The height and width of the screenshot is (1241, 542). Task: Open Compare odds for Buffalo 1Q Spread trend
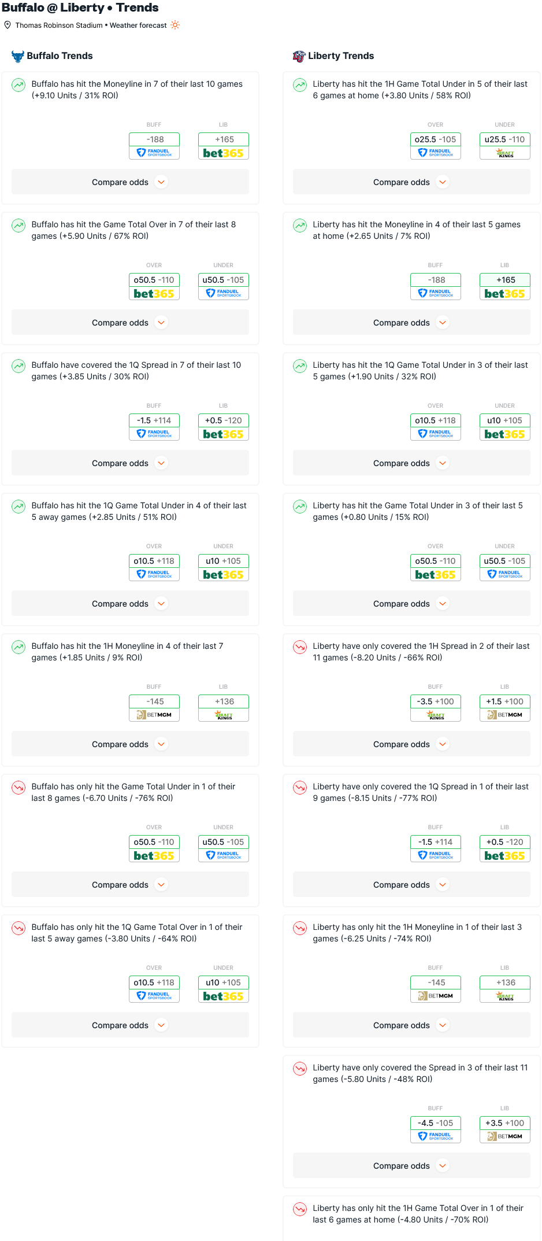point(130,463)
